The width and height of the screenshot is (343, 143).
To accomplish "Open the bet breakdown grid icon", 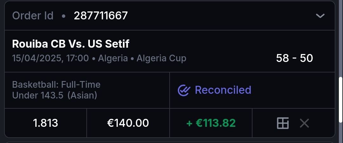I will [283, 123].
